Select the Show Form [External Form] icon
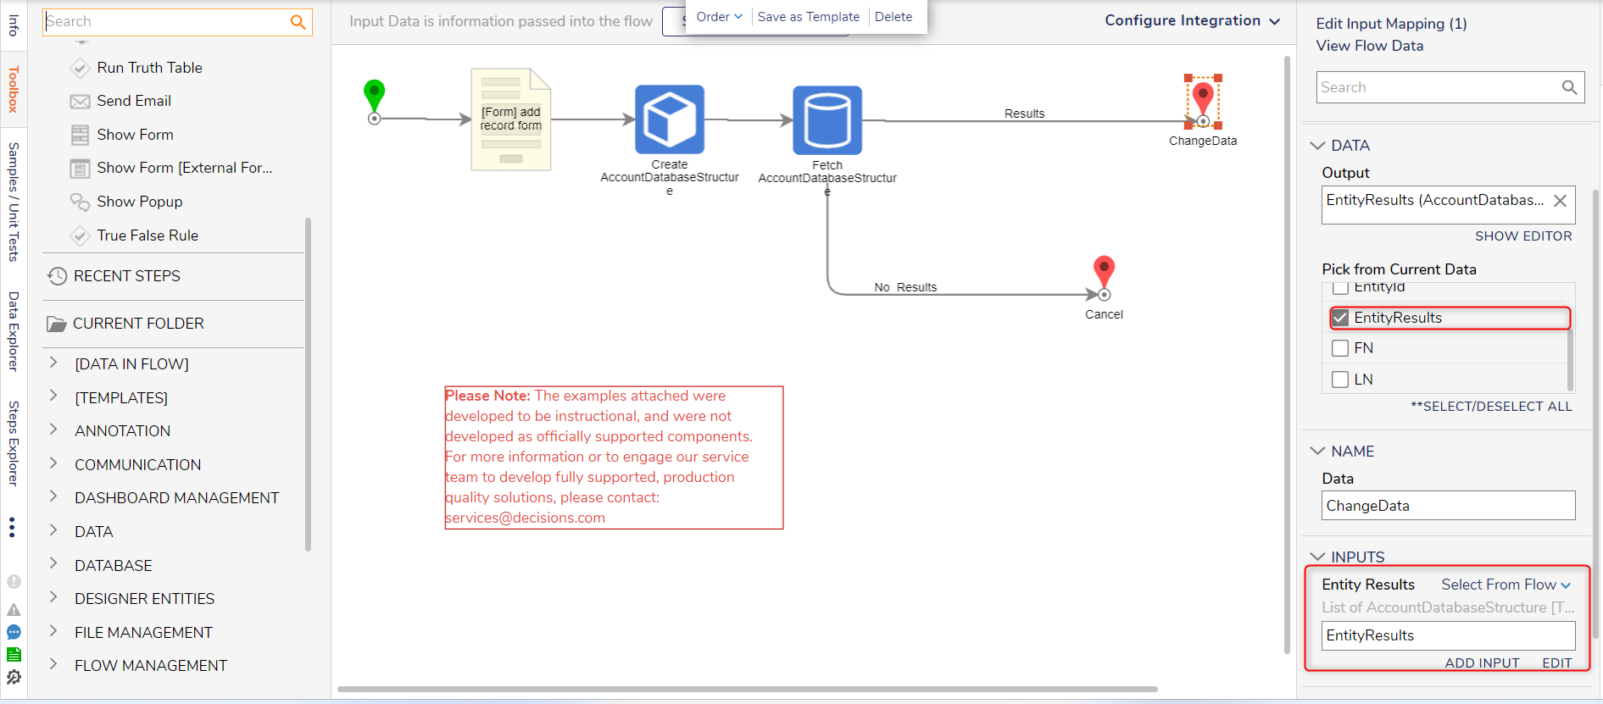This screenshot has width=1603, height=704. point(80,169)
